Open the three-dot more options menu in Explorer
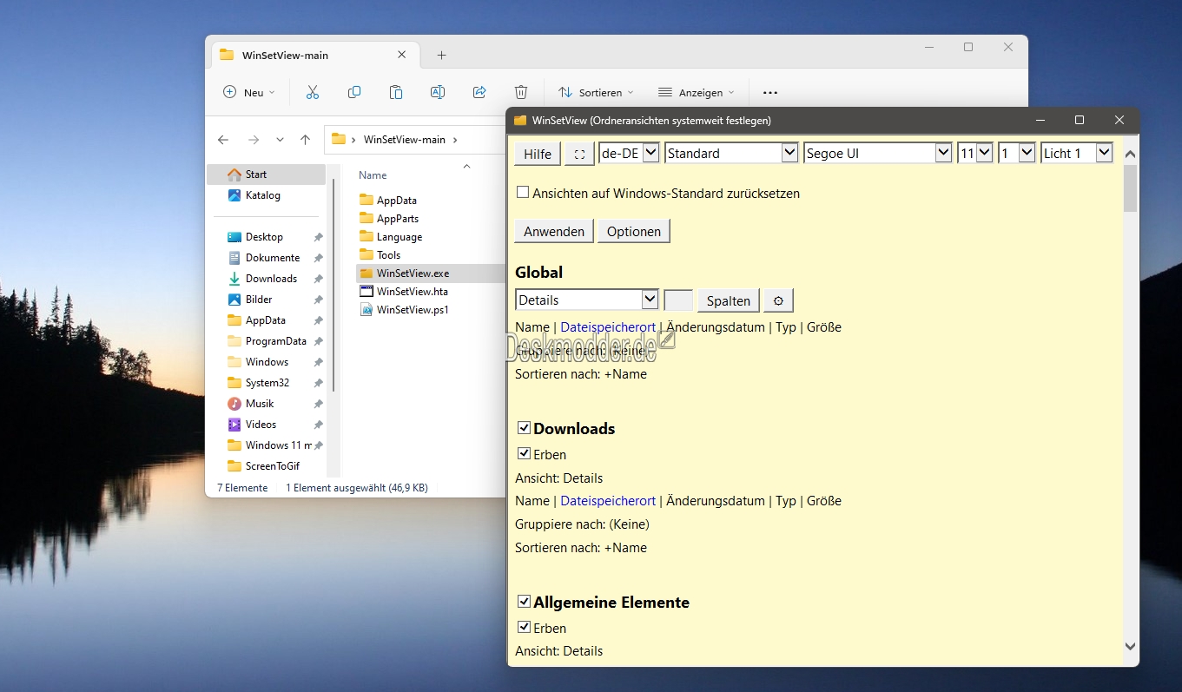Image resolution: width=1182 pixels, height=692 pixels. point(769,92)
